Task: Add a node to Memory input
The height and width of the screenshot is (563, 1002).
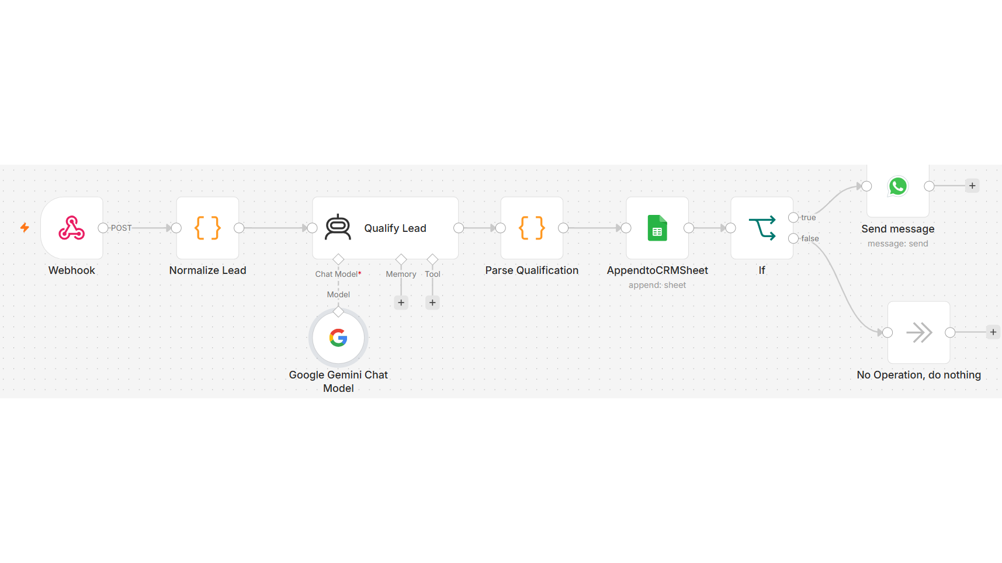Action: [401, 303]
